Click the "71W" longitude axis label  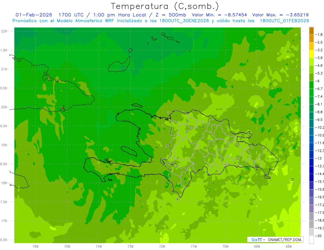pos(194,246)
